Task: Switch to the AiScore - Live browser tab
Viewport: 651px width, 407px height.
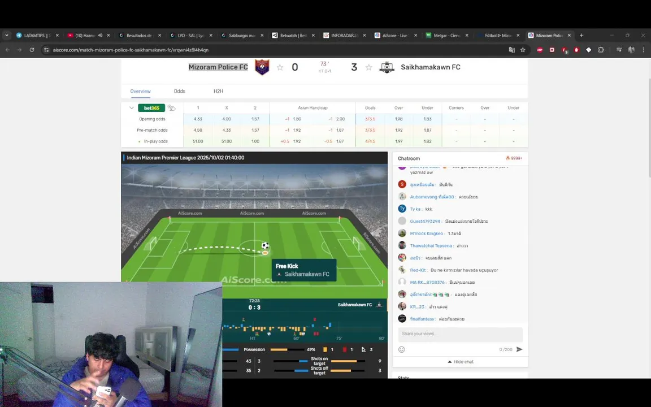Action: (x=396, y=35)
